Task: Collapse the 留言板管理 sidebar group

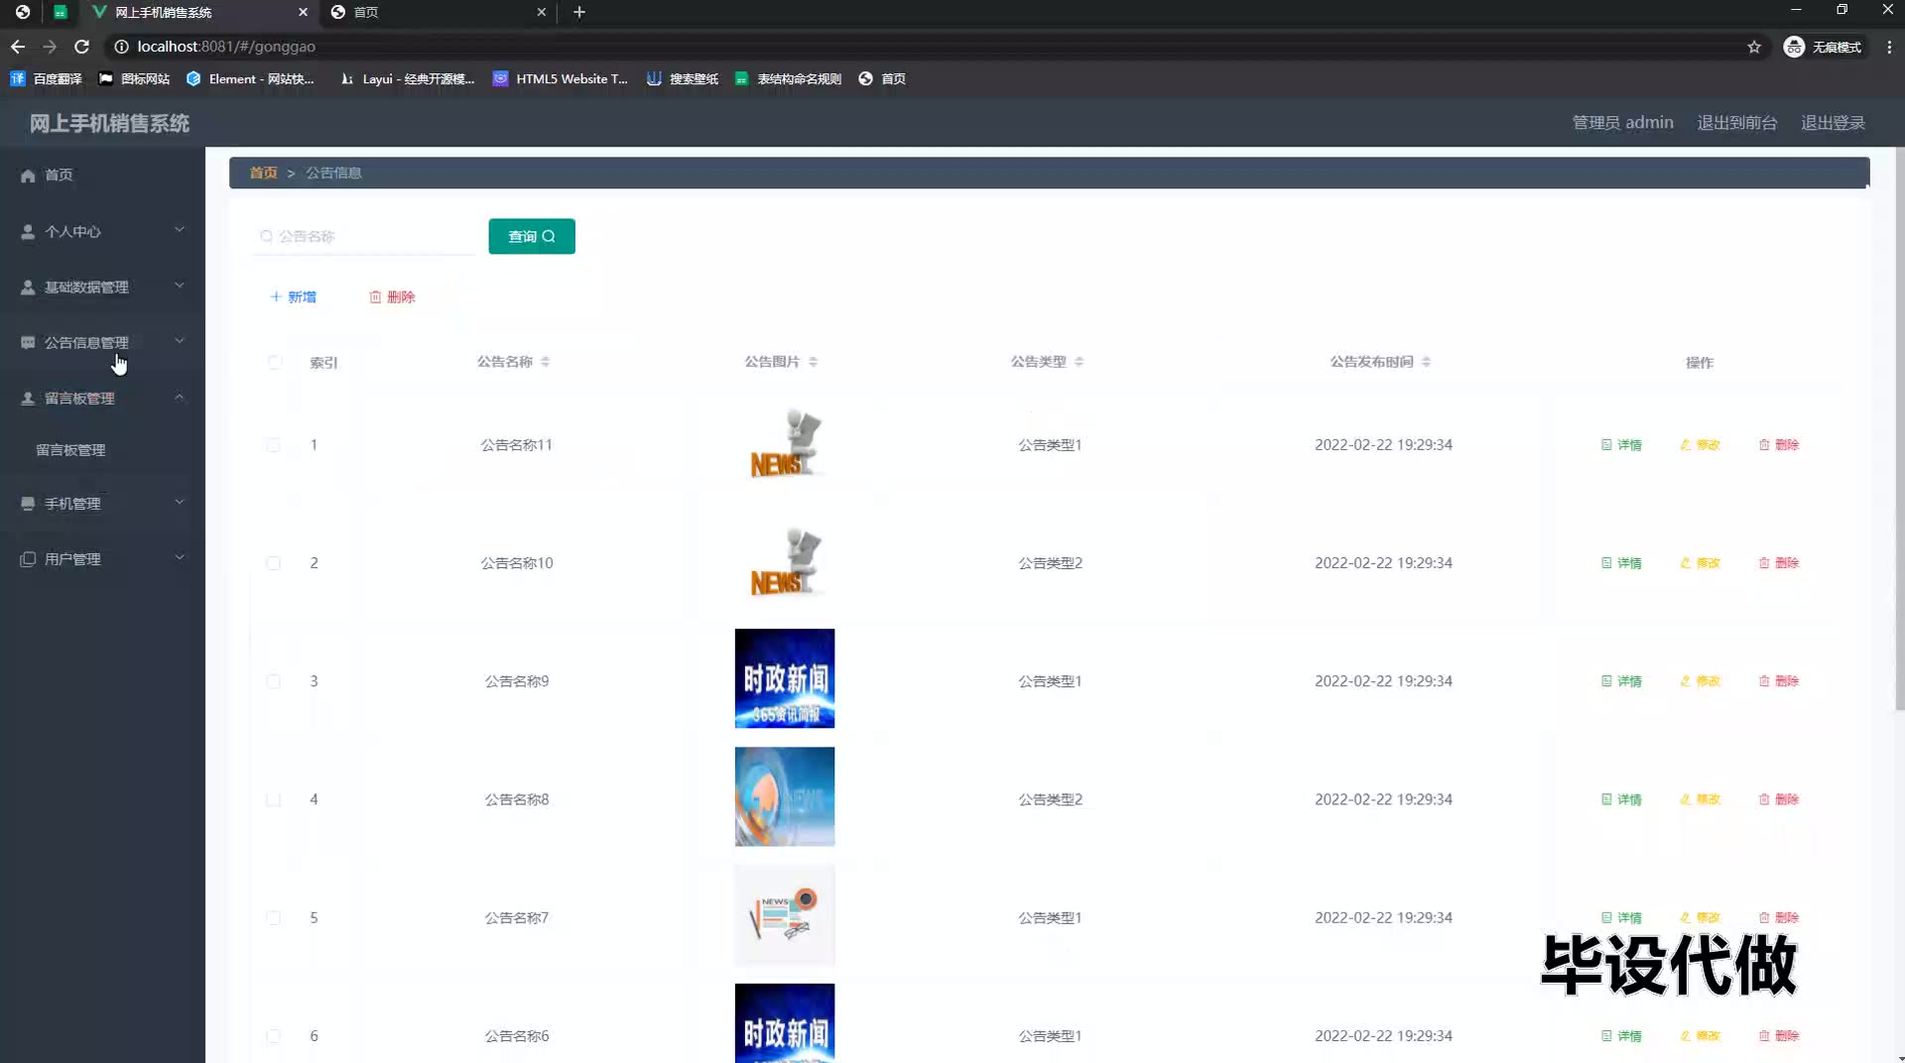Action: pyautogui.click(x=102, y=398)
